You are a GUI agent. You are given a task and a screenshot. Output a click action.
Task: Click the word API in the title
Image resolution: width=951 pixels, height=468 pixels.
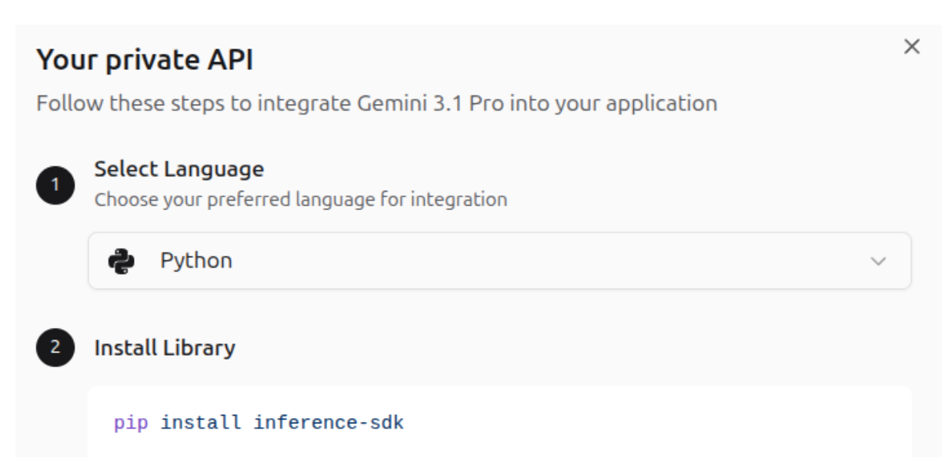[x=229, y=61]
